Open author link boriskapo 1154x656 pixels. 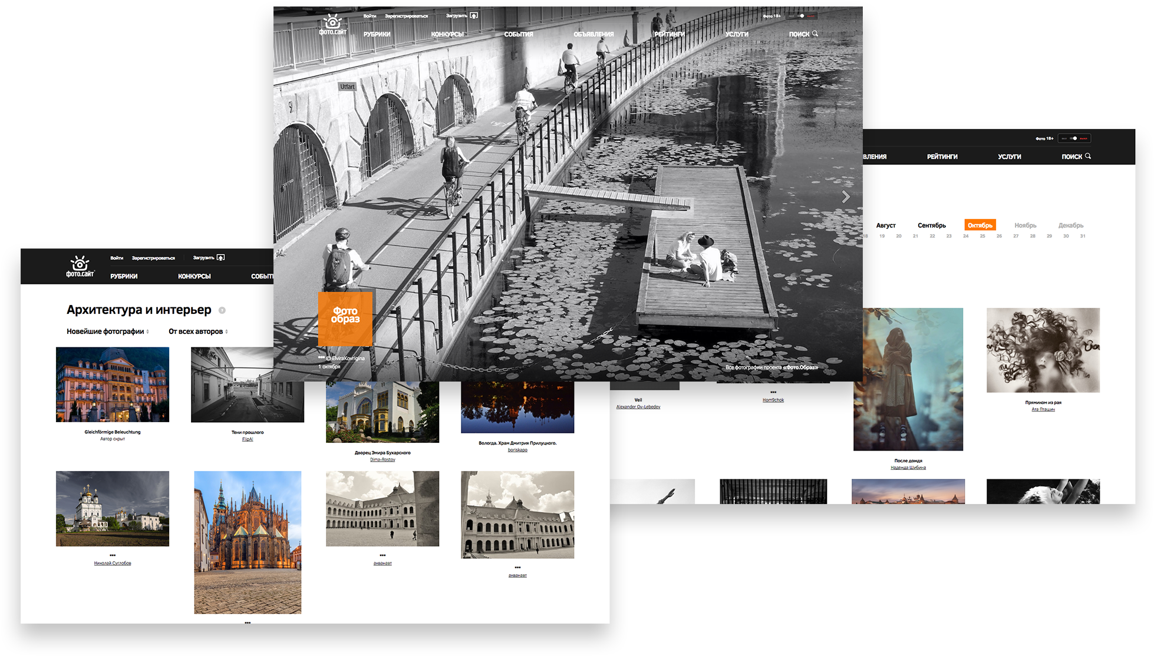point(517,450)
